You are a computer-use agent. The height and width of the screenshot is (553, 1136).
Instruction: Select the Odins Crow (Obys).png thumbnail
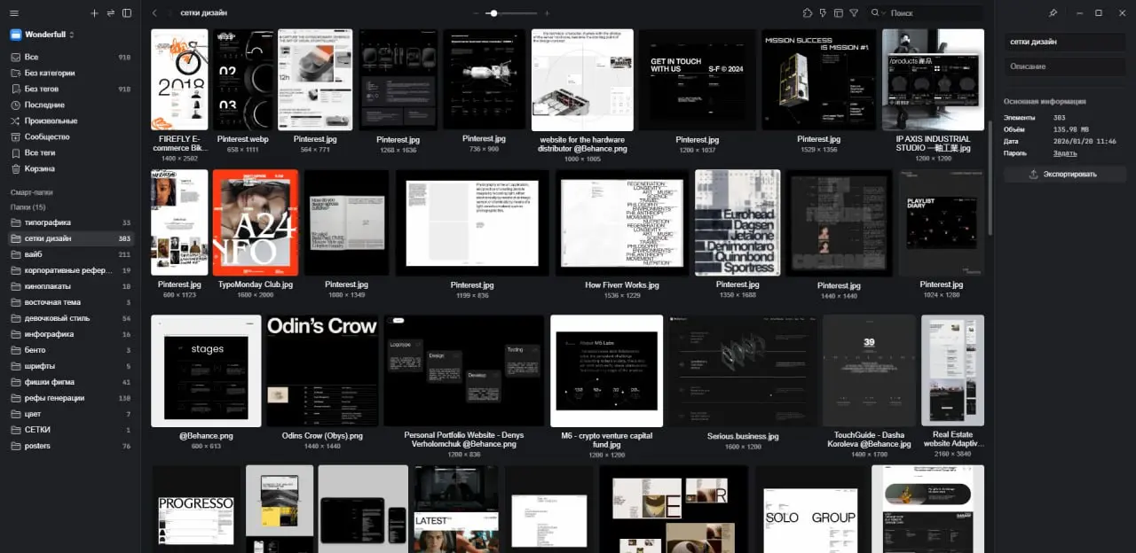(322, 370)
